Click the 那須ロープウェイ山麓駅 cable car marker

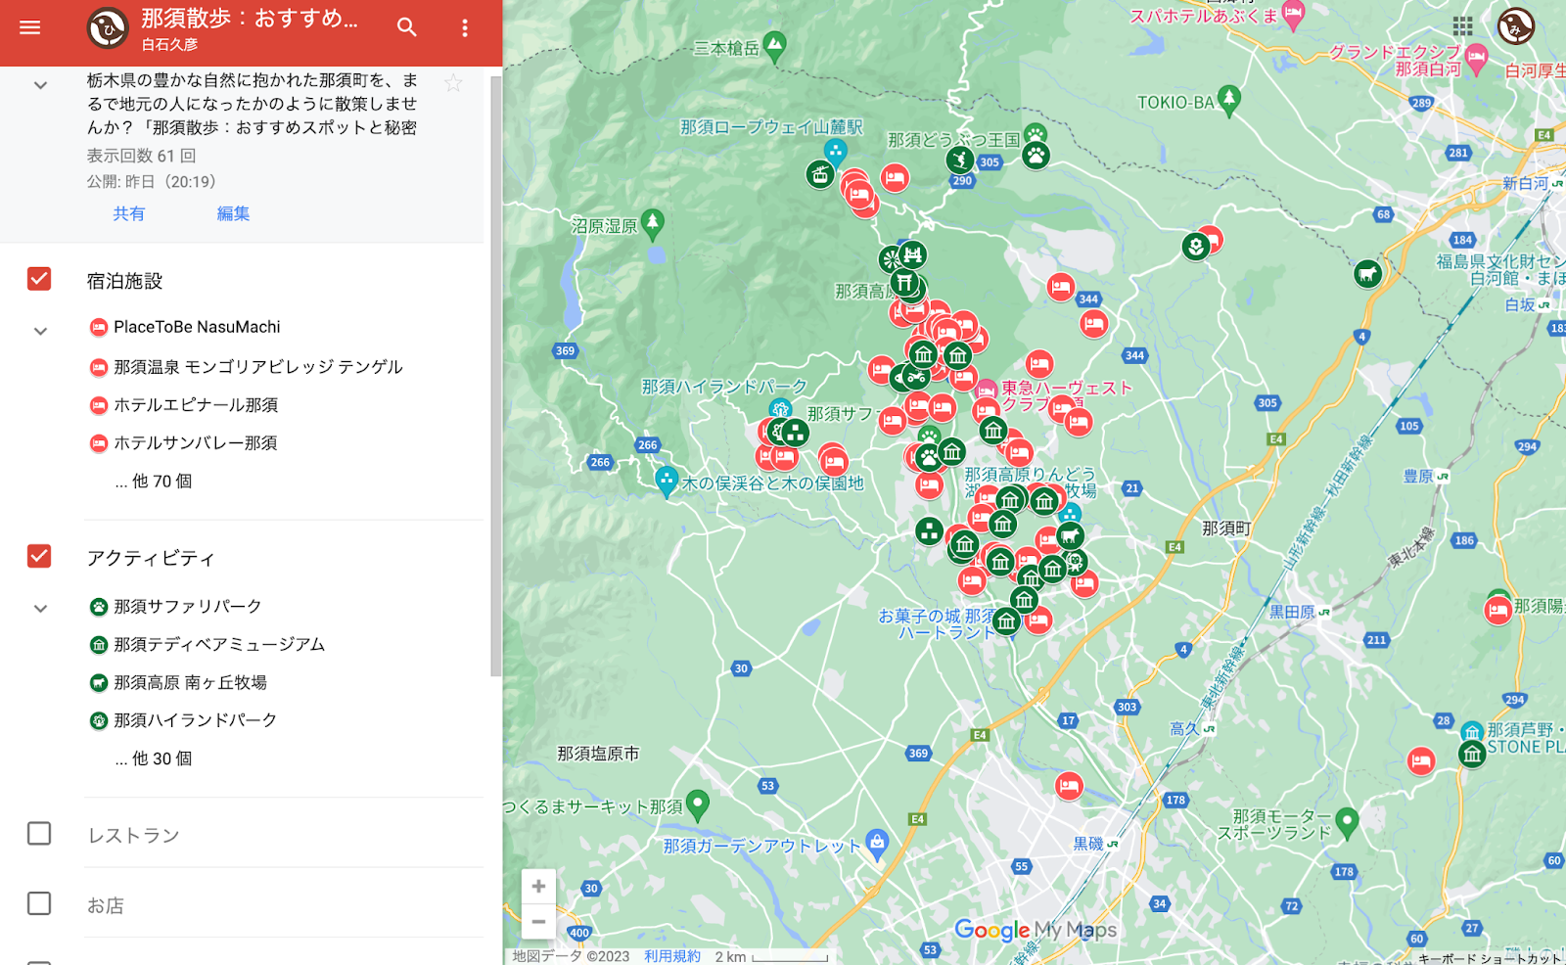pyautogui.click(x=835, y=150)
